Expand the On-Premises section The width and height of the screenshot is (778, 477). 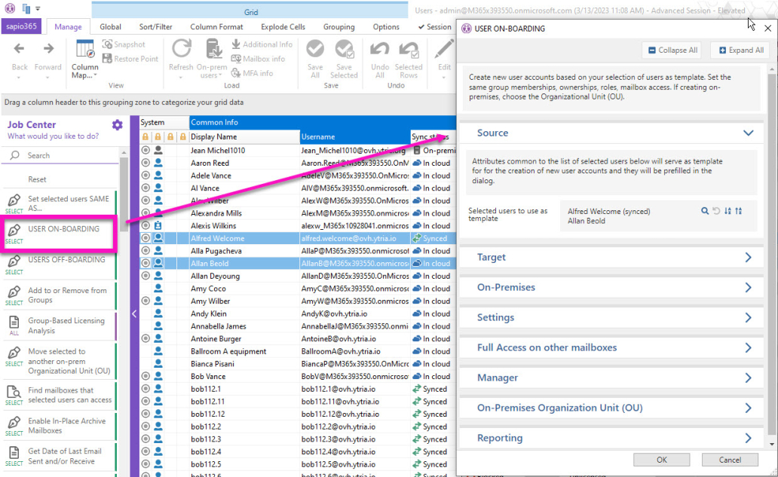[748, 288]
